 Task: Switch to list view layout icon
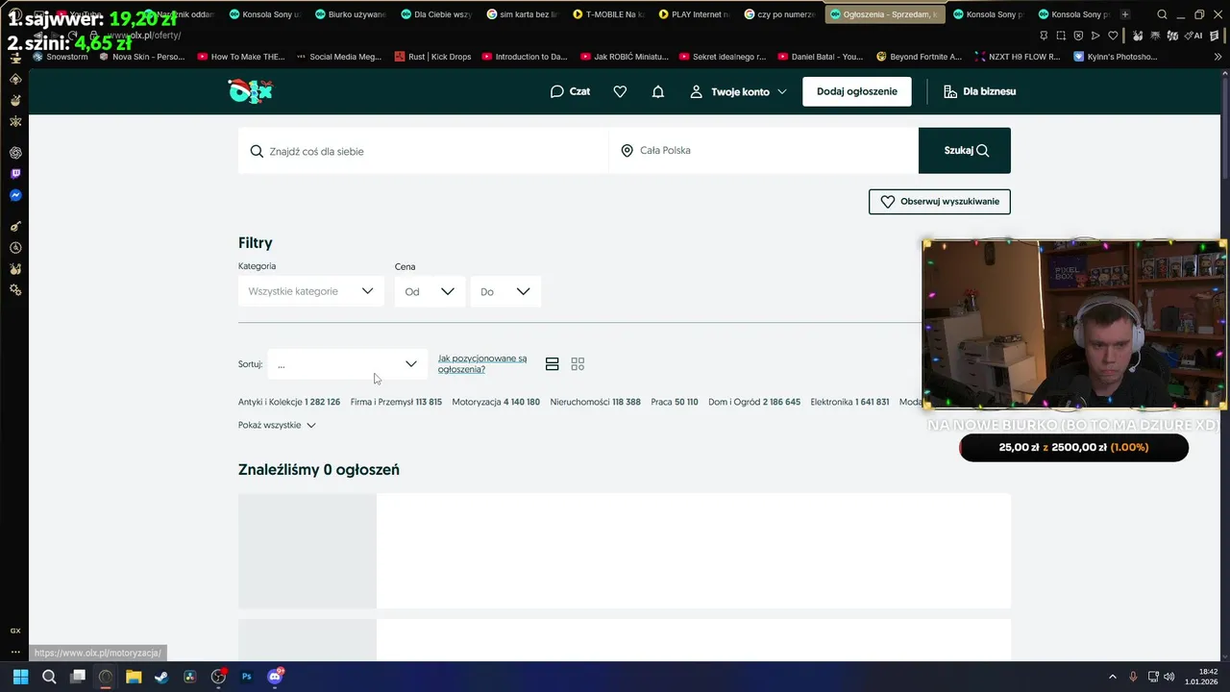(x=552, y=364)
